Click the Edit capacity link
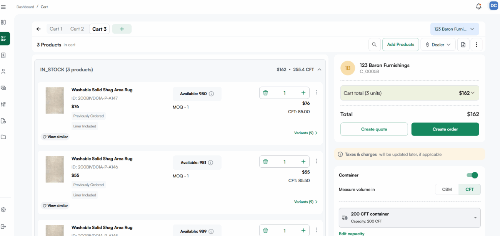Viewport: 500px width, 236px height. (352, 233)
